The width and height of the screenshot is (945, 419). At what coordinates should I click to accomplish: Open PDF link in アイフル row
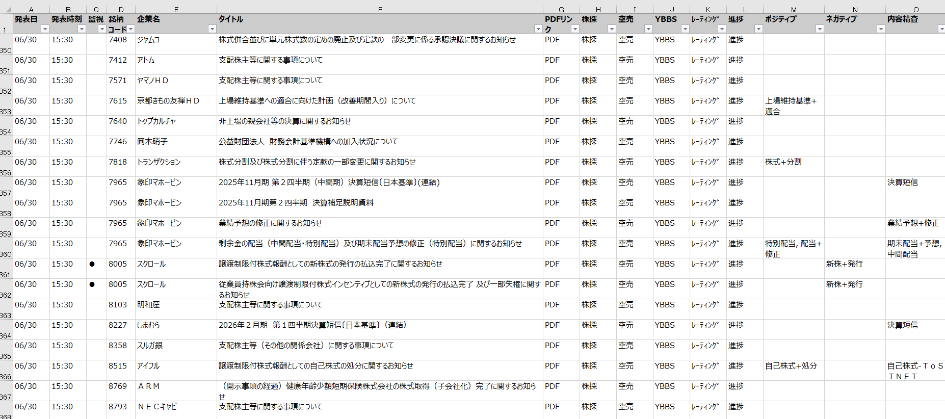click(x=552, y=366)
